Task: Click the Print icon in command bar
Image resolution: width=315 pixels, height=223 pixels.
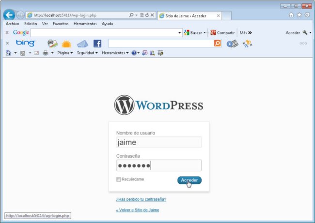Action: coord(46,53)
